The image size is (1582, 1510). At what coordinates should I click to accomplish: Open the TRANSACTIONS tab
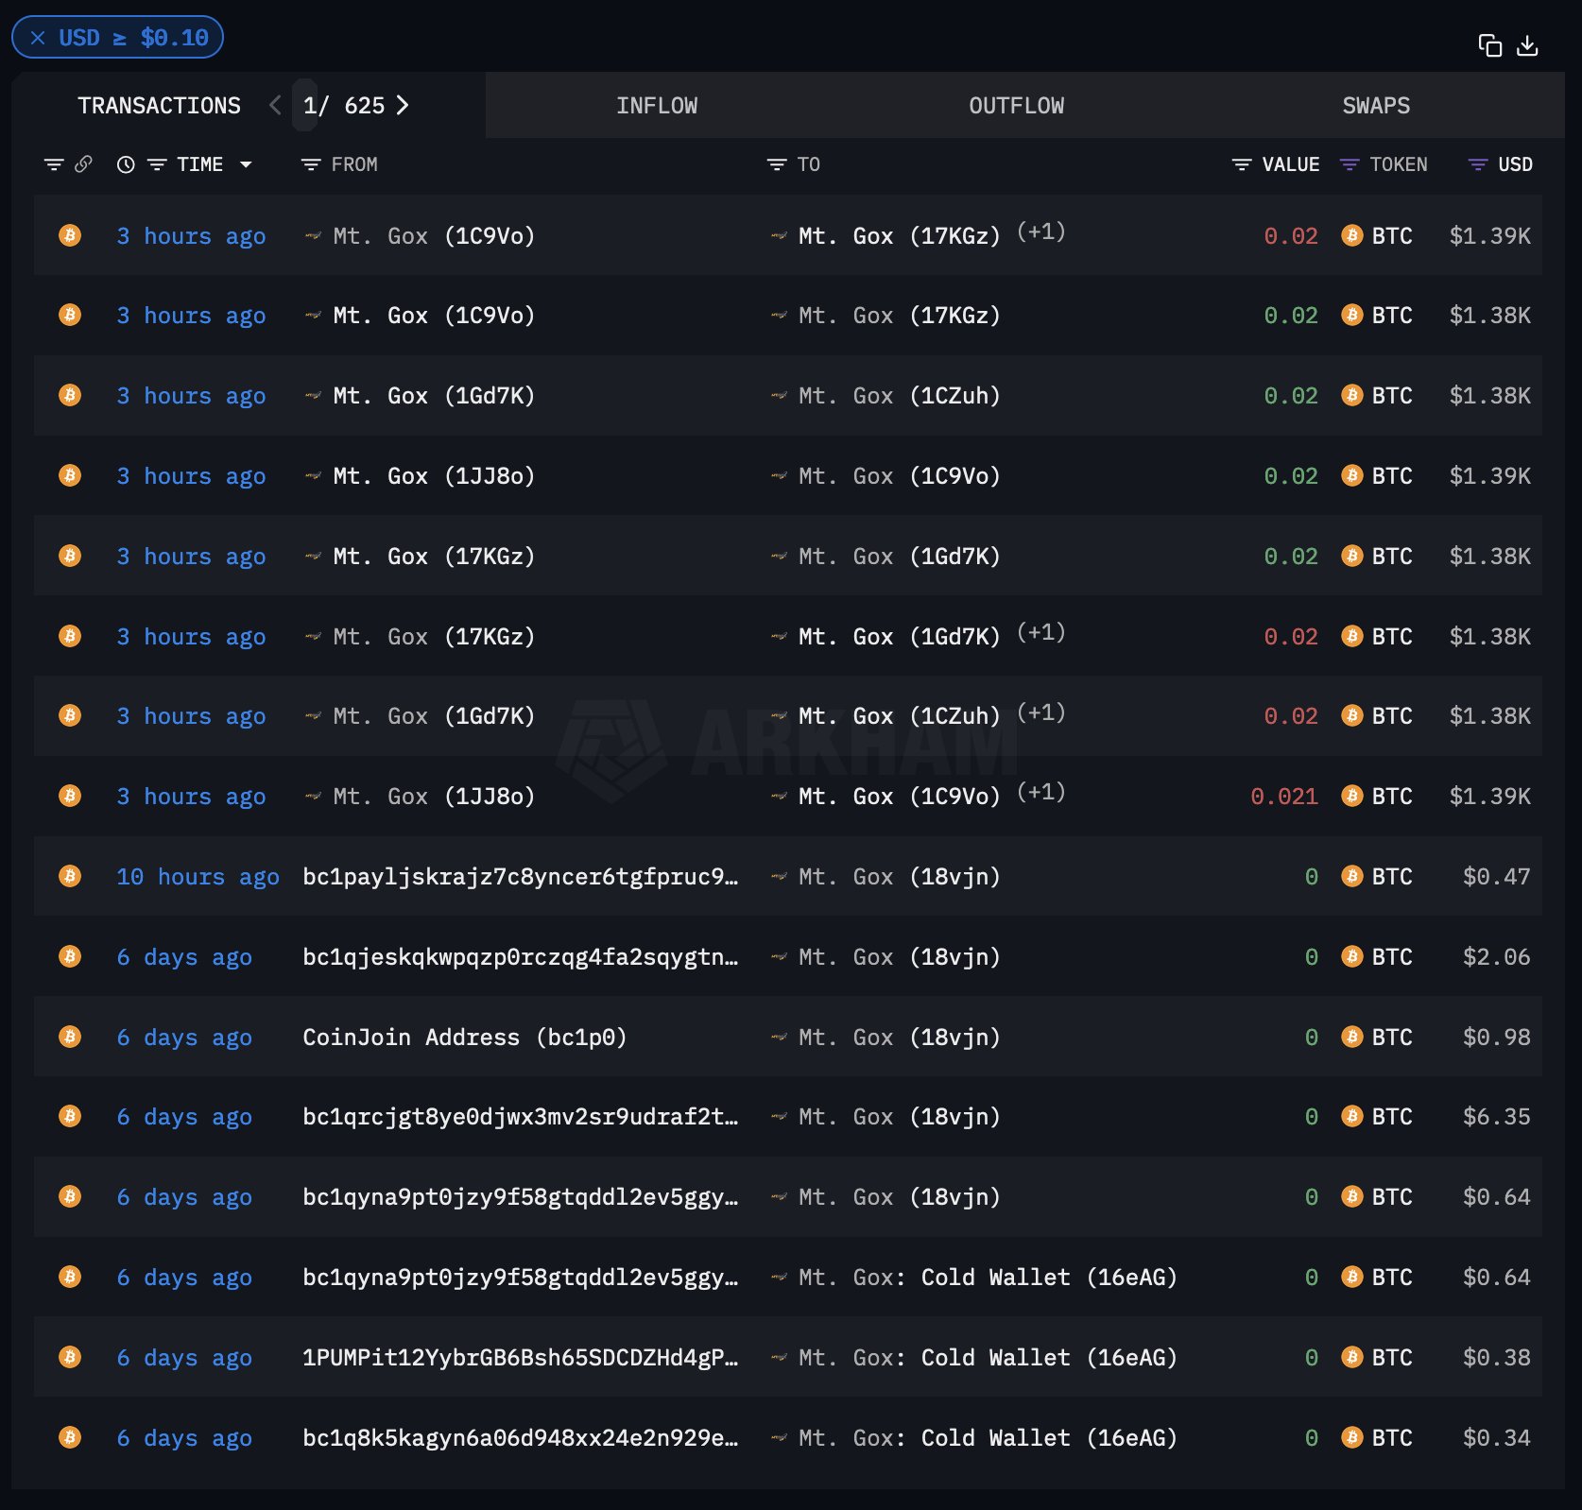coord(159,106)
